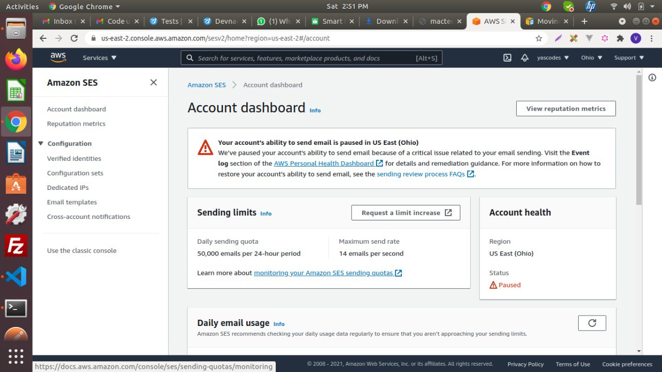This screenshot has width=662, height=372.
Task: Bookmark this page with the star icon
Action: coord(539,38)
